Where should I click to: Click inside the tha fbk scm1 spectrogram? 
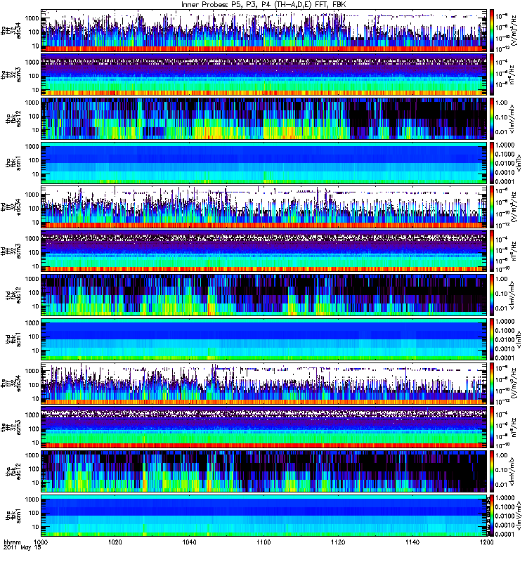pos(264,163)
